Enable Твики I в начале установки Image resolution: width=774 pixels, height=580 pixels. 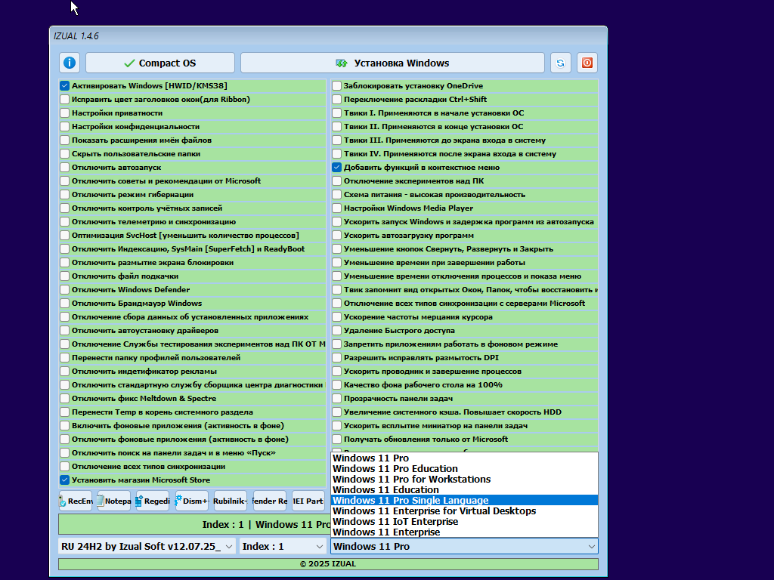click(x=336, y=113)
